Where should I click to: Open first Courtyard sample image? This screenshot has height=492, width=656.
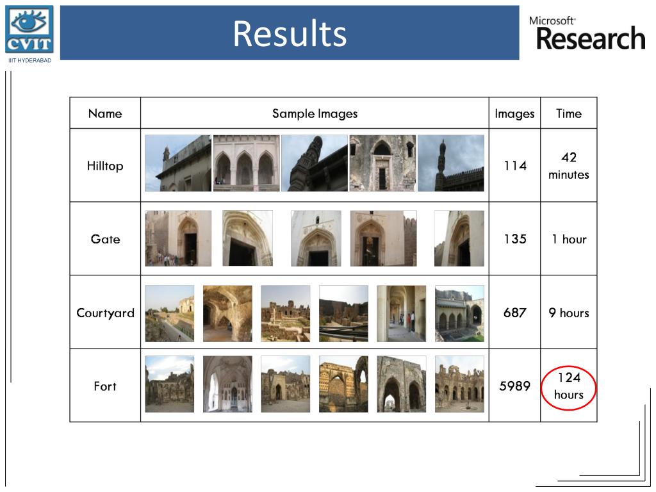(x=169, y=314)
